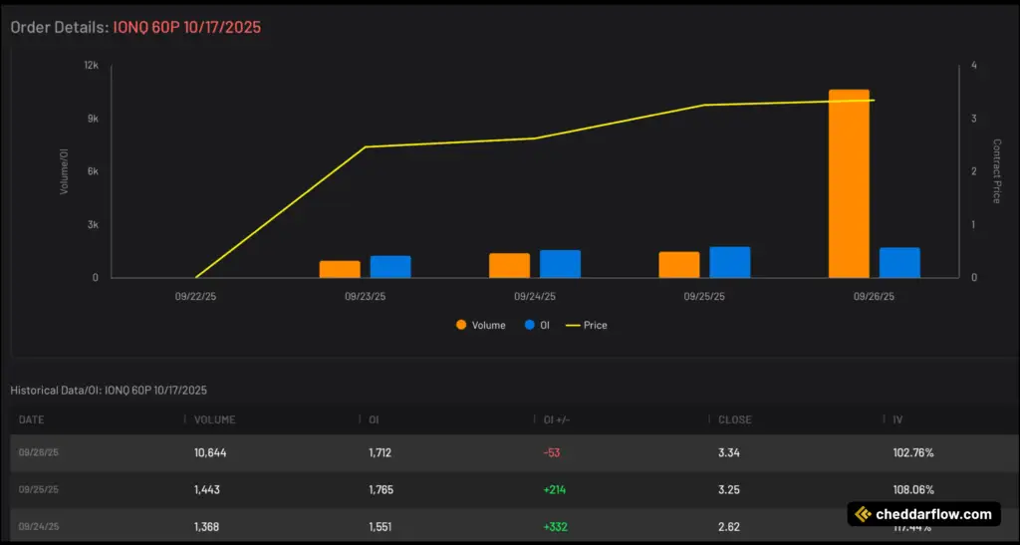
Task: Click the orange volume bar for 09/25/25
Action: (679, 265)
